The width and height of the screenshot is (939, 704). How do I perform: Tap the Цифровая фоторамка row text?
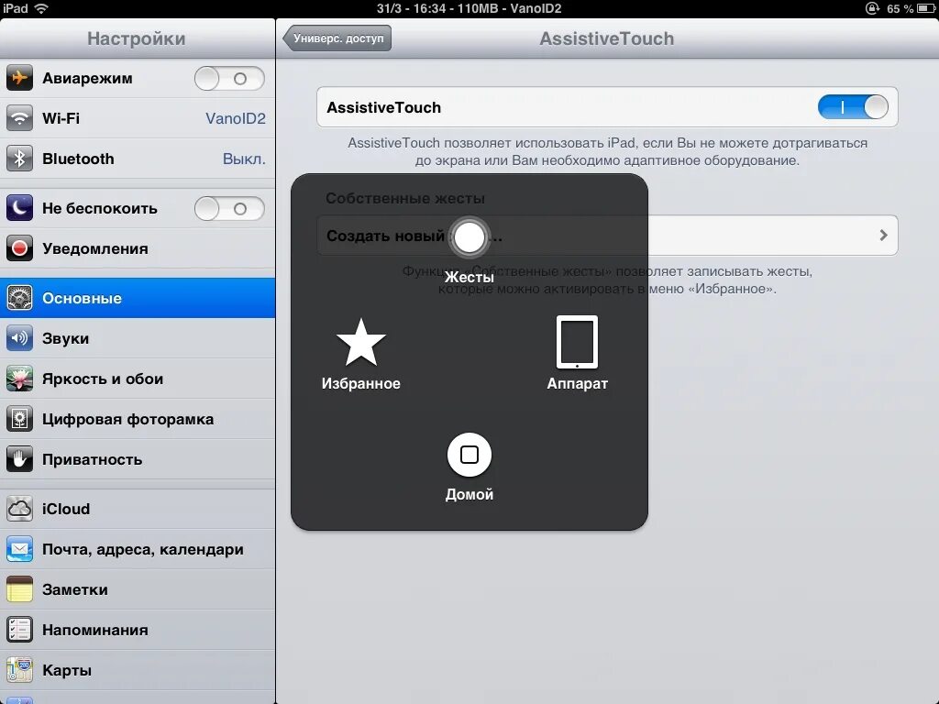pos(127,419)
